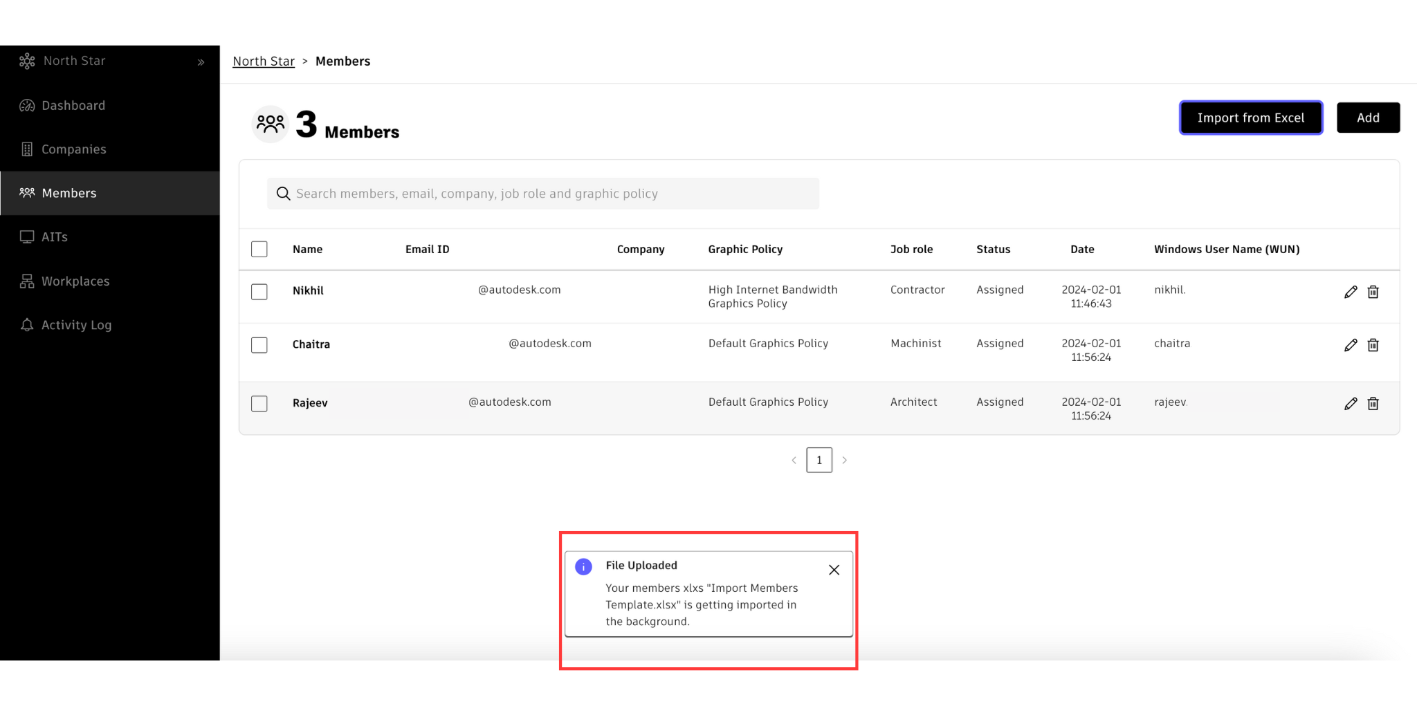This screenshot has height=706, width=1417.
Task: Click the search magnifier icon
Action: [x=283, y=194]
